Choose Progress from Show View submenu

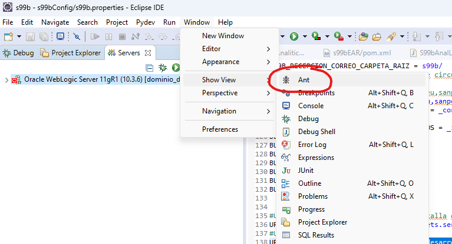tap(352, 209)
